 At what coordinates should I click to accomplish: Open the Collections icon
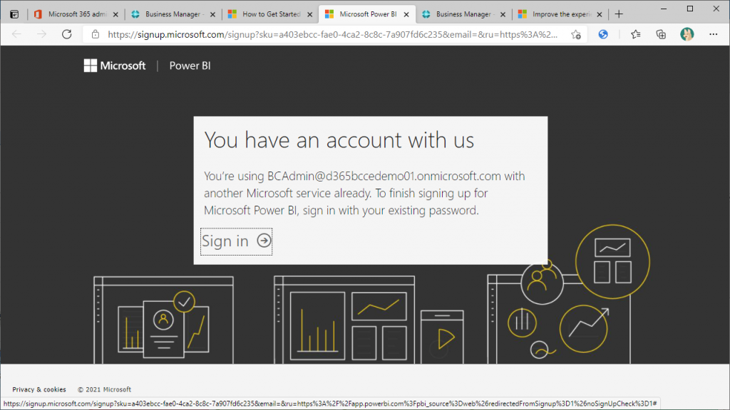click(661, 34)
